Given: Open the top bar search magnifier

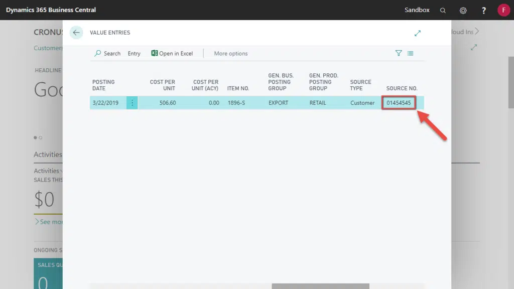Looking at the screenshot, I should point(443,10).
